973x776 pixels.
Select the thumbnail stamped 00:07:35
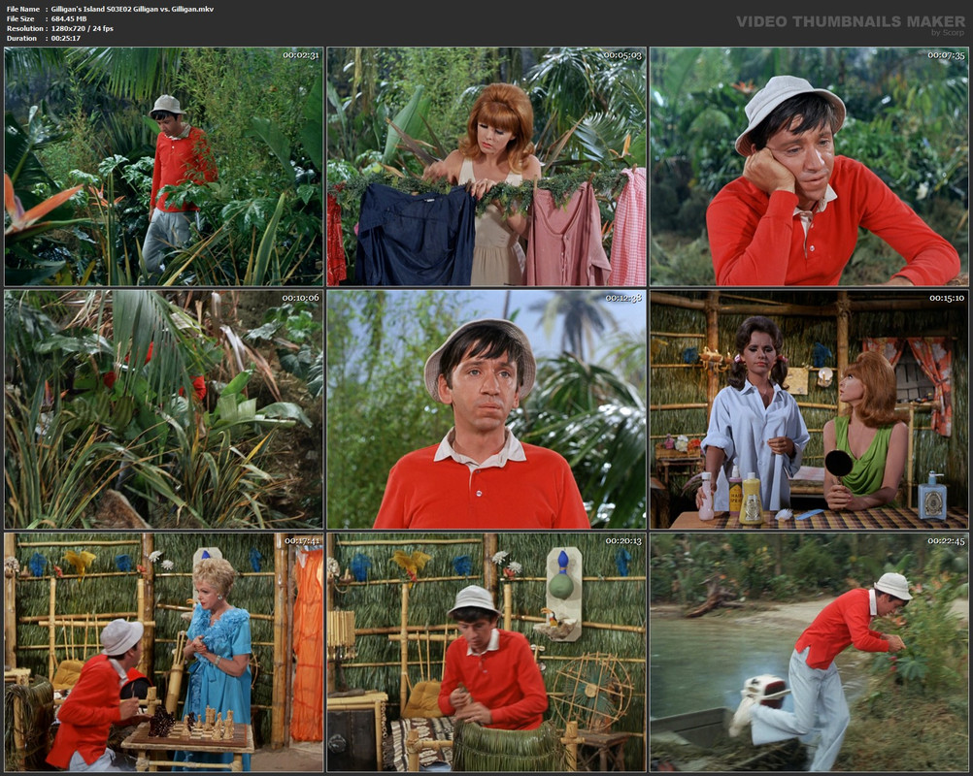click(x=809, y=167)
